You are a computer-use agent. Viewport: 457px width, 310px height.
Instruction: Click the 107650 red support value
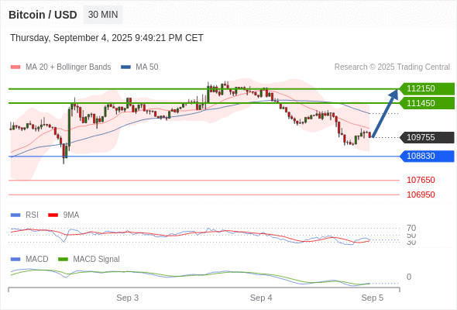point(421,180)
